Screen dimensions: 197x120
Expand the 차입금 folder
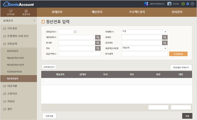9,101
